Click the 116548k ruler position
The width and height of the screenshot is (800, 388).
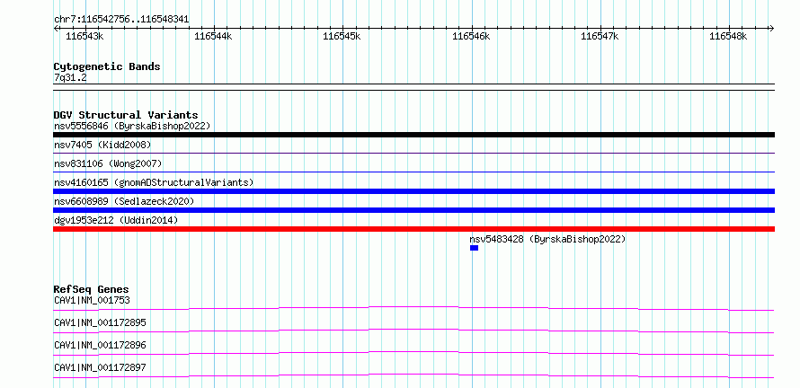click(729, 36)
